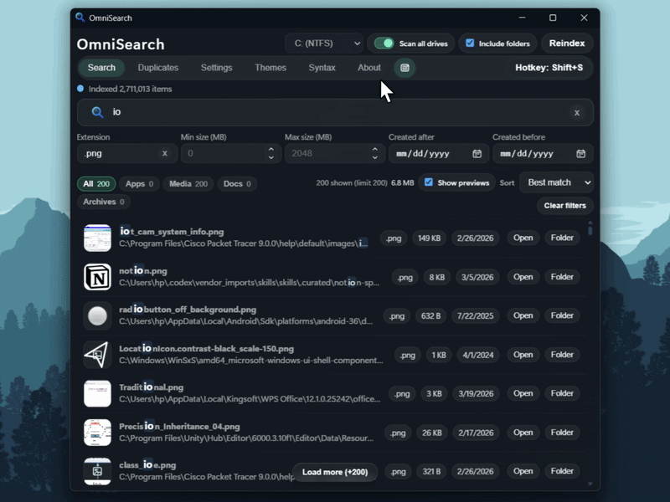
Task: Increase the Max size value with up arrow
Action: point(374,150)
